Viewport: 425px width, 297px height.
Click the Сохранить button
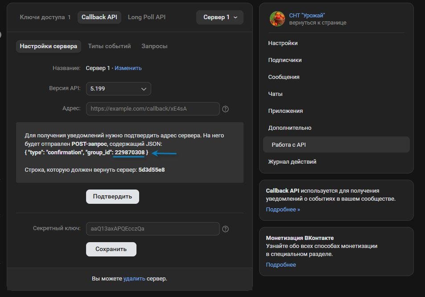click(x=111, y=249)
